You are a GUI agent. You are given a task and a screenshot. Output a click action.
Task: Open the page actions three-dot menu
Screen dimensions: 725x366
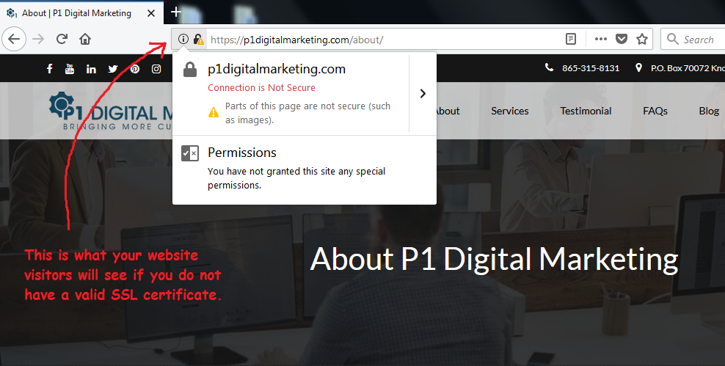click(x=601, y=40)
